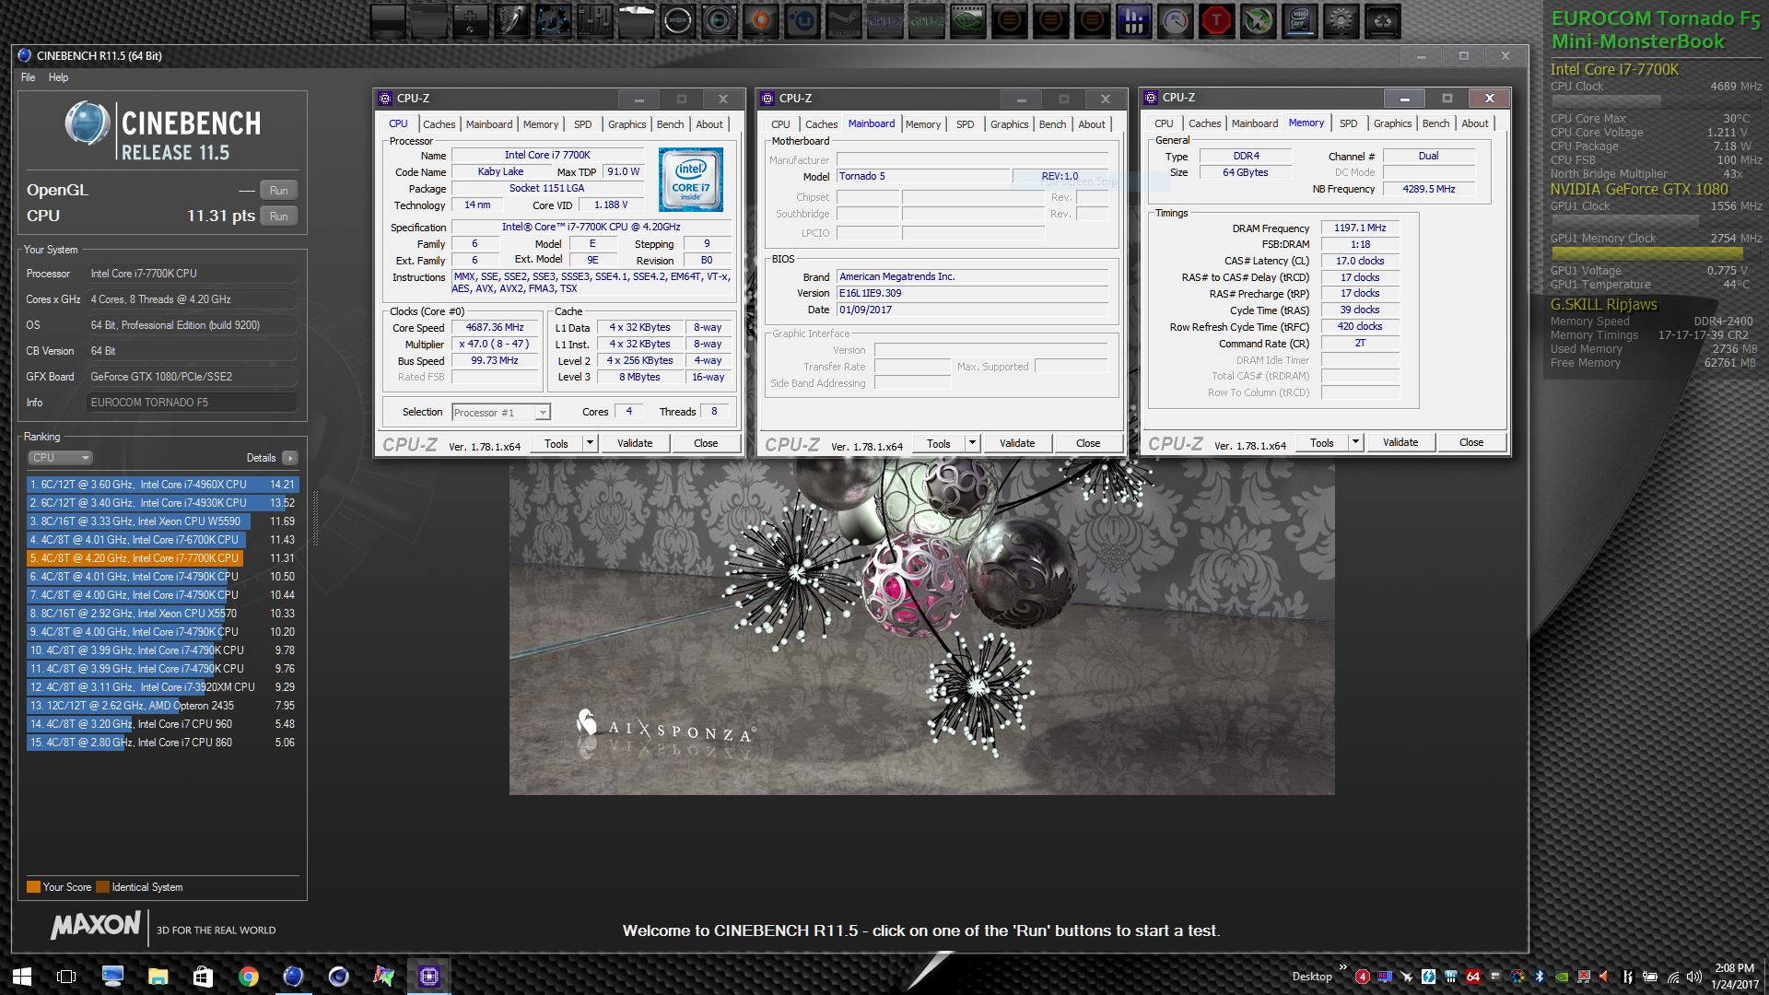Open the volume speaker tray icon
Image resolution: width=1769 pixels, height=995 pixels.
(1693, 977)
